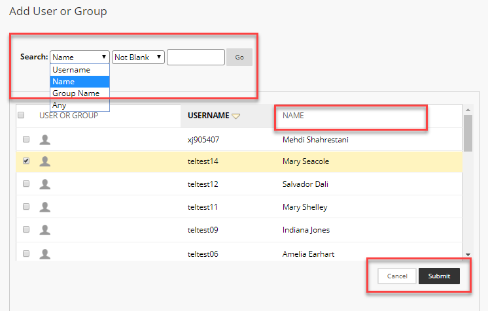The image size is (488, 311).
Task: Click the name Indiana Jones
Action: 306,230
